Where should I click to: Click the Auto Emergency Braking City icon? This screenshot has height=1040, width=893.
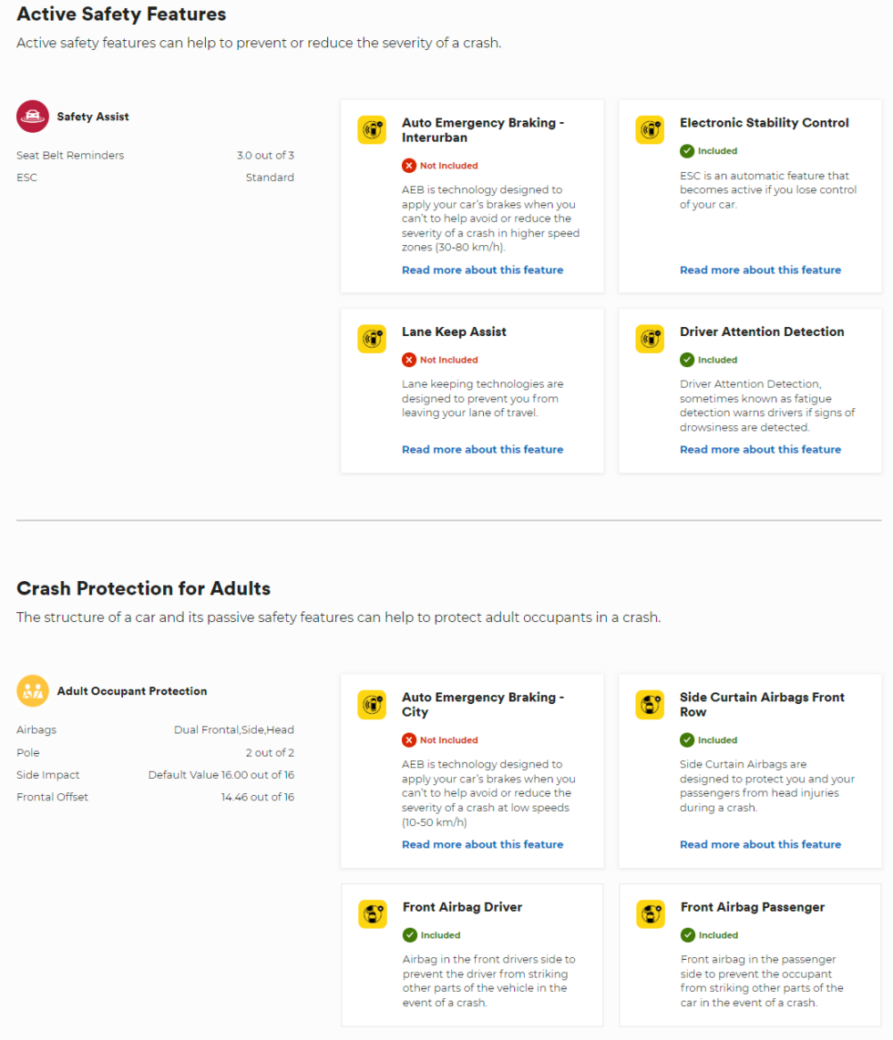tap(372, 704)
